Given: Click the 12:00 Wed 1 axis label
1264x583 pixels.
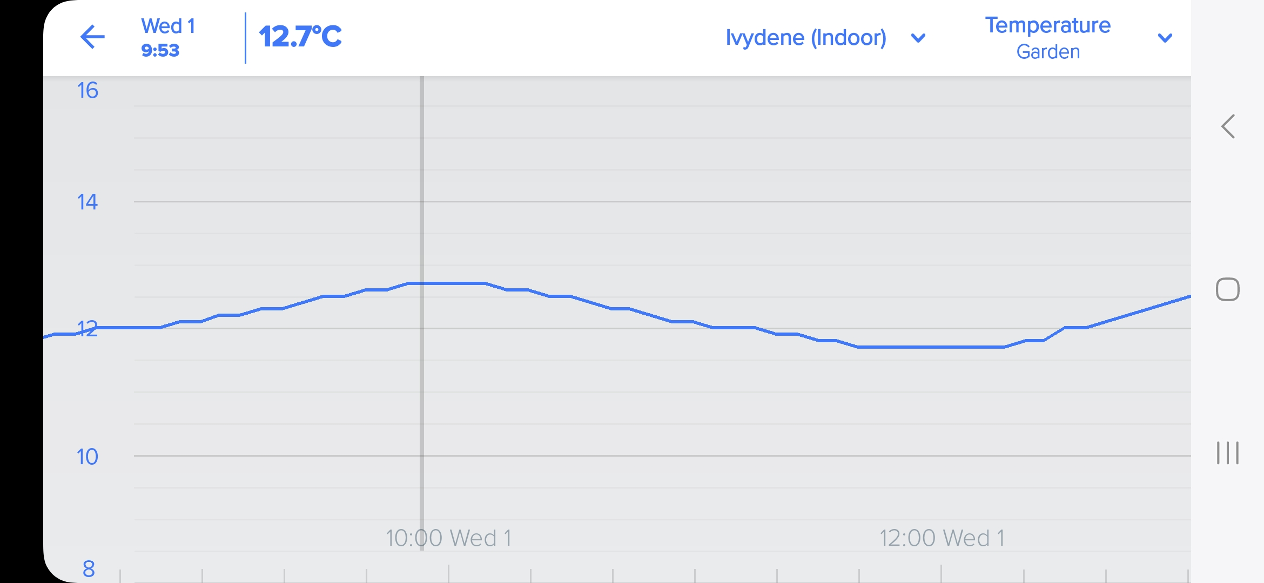Looking at the screenshot, I should [x=942, y=538].
